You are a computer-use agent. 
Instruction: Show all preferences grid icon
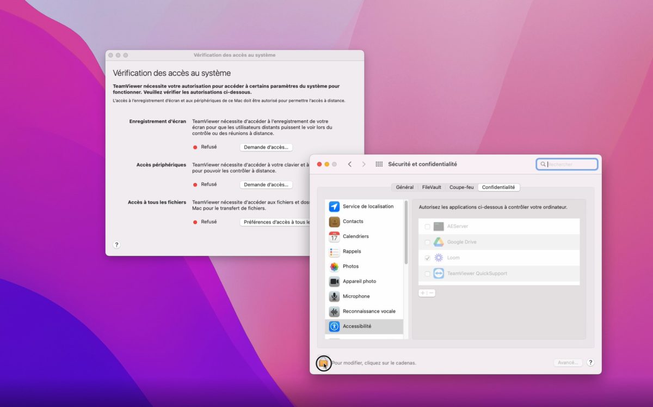tap(379, 164)
